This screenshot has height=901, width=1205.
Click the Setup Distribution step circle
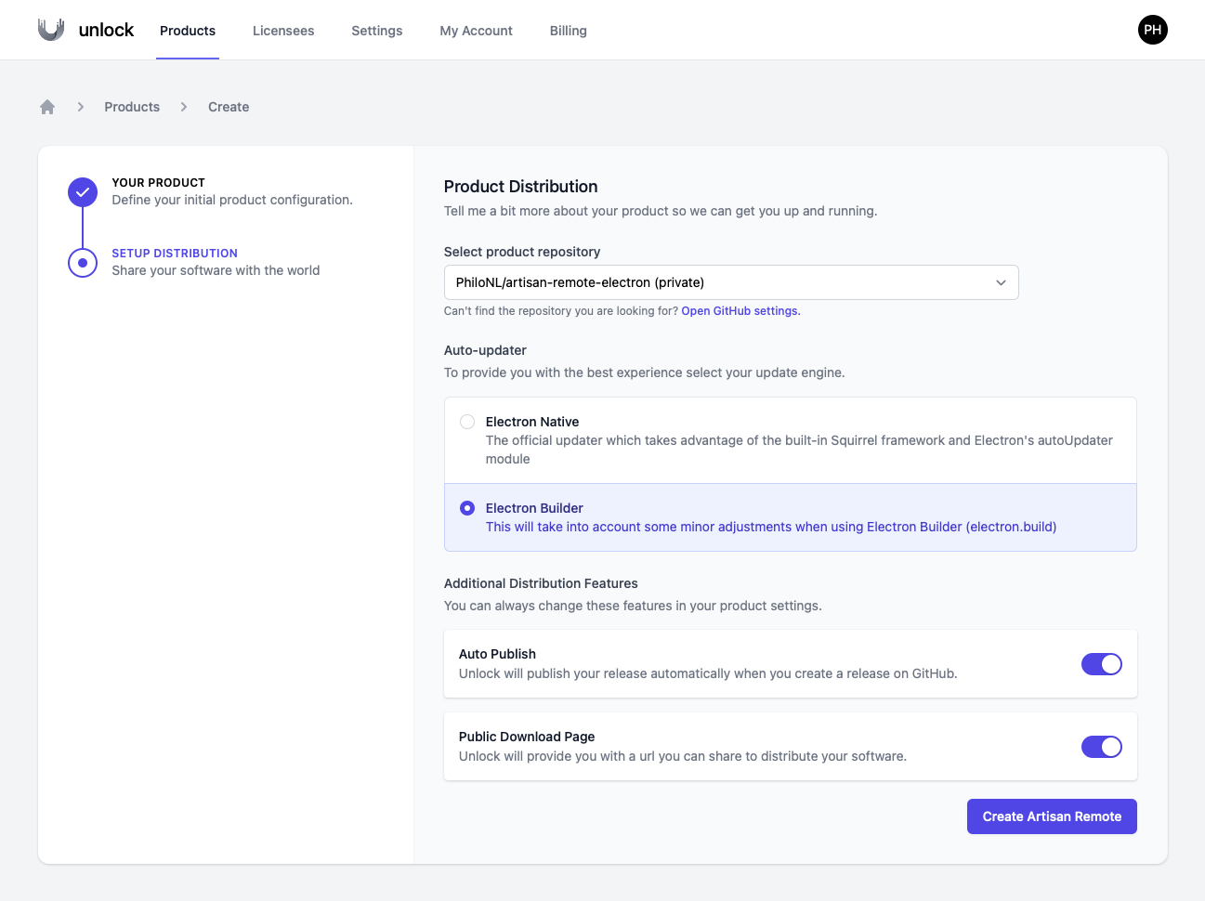[x=83, y=263]
